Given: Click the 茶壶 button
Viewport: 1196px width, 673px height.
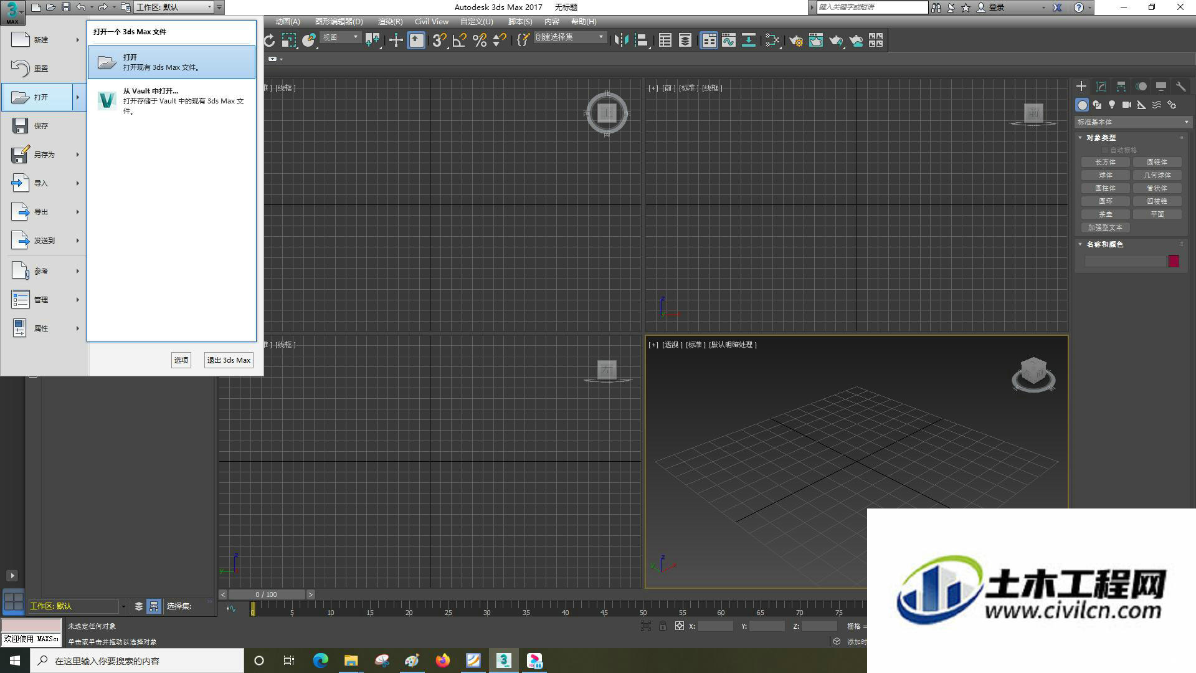Looking at the screenshot, I should point(1106,214).
